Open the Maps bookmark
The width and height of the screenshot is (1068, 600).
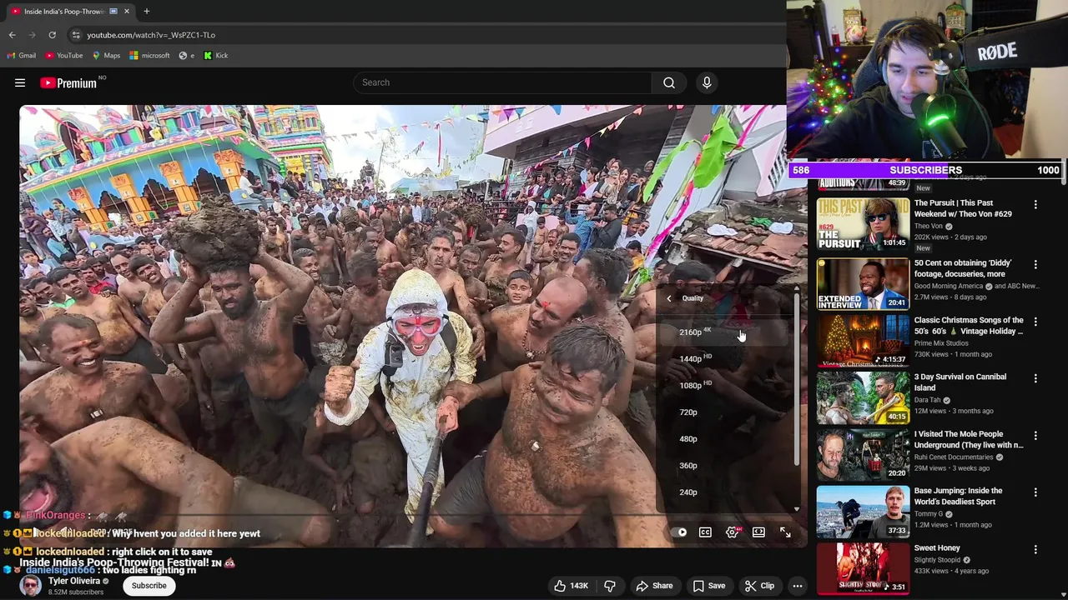tap(106, 56)
